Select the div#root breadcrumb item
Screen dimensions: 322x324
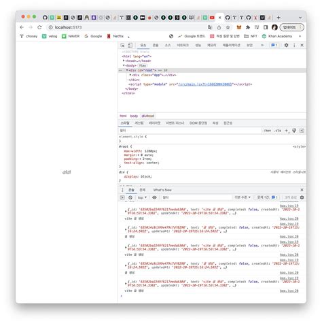(148, 116)
